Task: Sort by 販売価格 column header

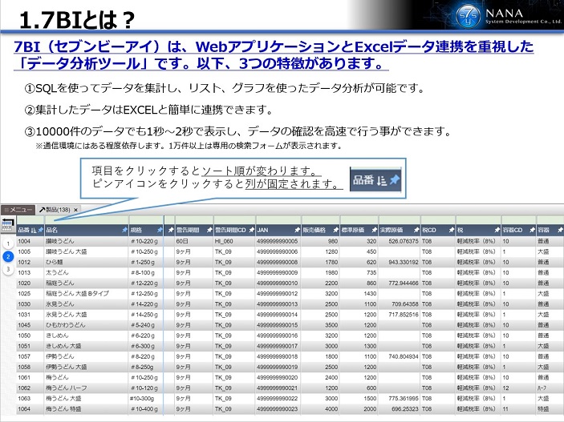Action: (314, 230)
